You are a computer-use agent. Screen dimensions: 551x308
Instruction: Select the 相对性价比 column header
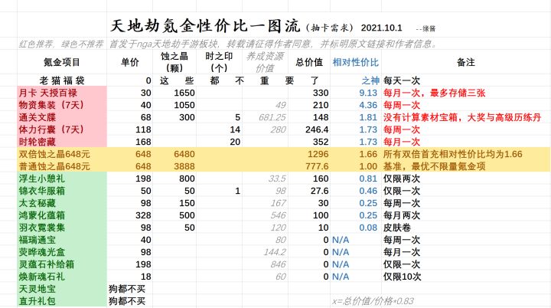click(355, 62)
